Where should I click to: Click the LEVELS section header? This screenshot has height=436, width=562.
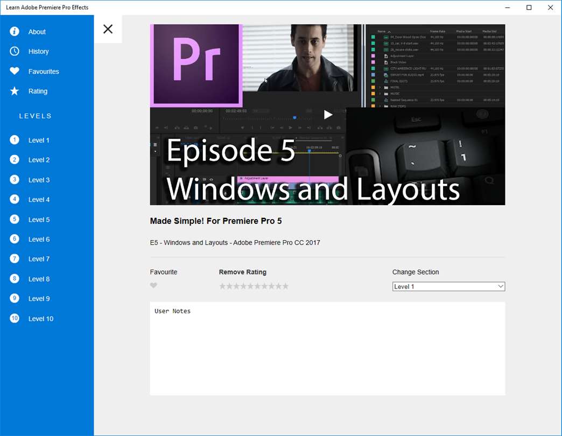pos(35,116)
